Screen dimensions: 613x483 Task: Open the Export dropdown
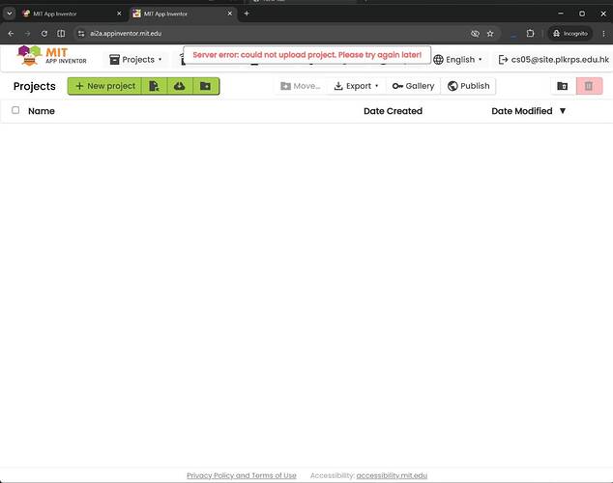point(356,86)
